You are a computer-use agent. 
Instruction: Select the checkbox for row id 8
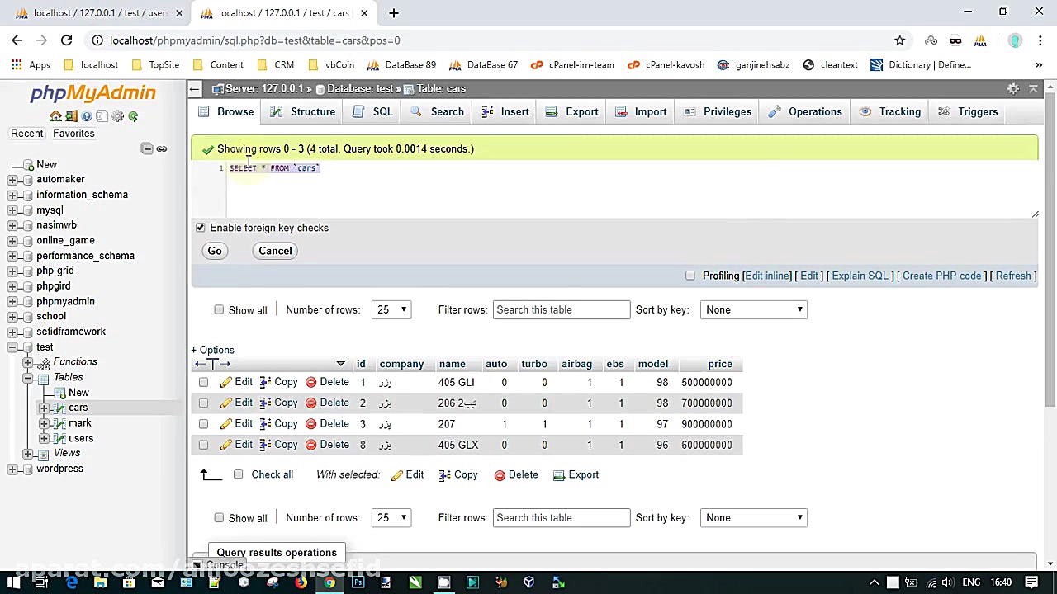203,445
